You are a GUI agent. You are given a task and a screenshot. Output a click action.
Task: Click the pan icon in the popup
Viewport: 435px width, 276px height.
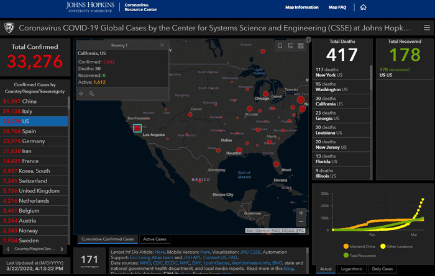81,94
